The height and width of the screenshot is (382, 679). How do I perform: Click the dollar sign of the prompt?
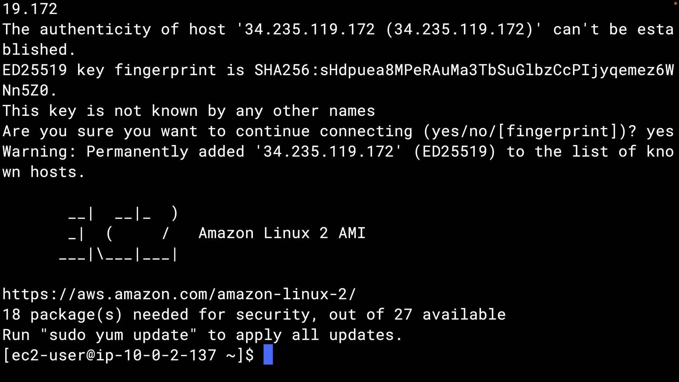click(x=250, y=355)
